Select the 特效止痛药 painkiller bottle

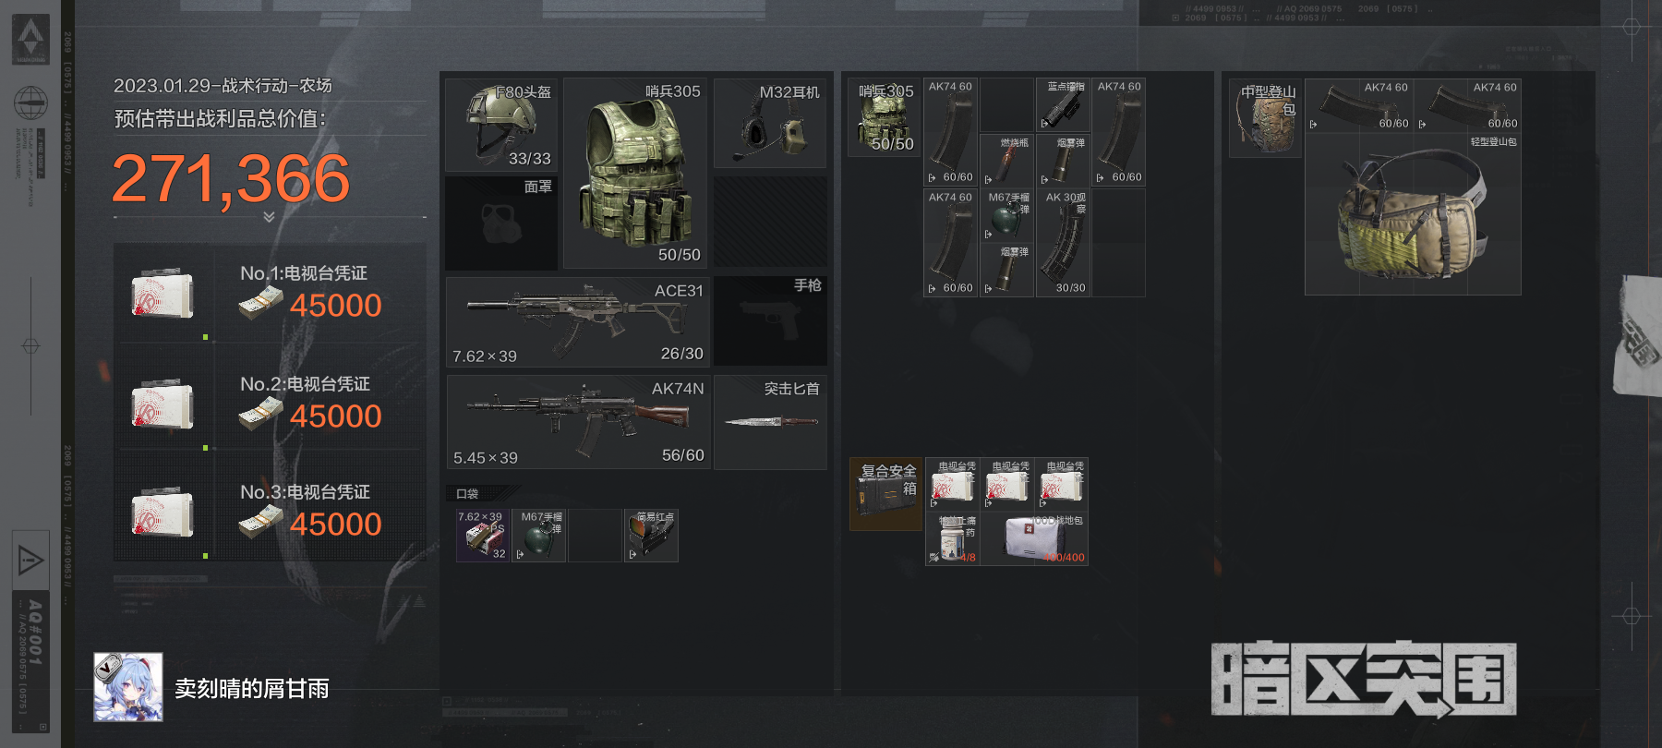[952, 539]
